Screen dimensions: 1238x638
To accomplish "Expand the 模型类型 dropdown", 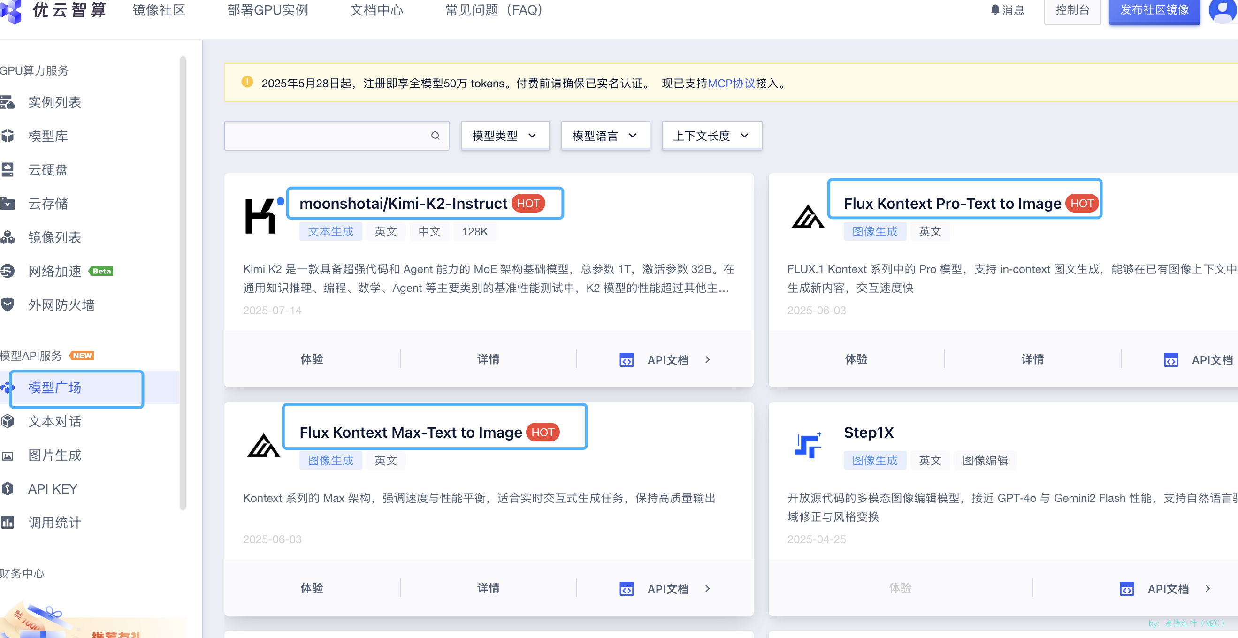I will tap(504, 136).
